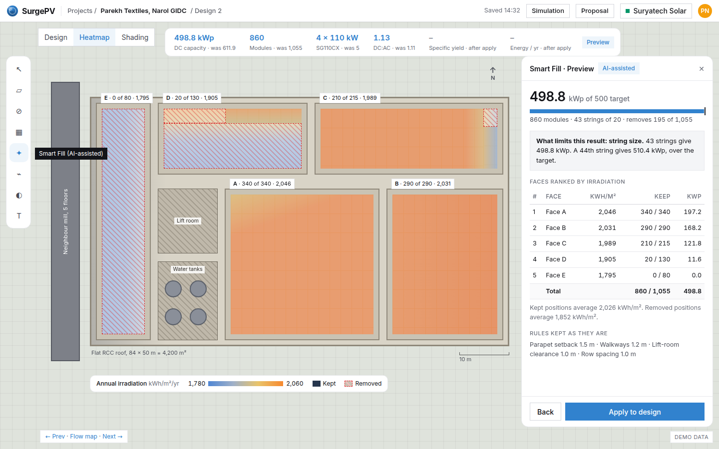Click the Preview chip in stats bar
Image resolution: width=719 pixels, height=449 pixels.
[x=598, y=42]
